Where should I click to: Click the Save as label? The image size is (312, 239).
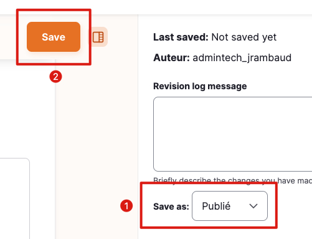[171, 207]
